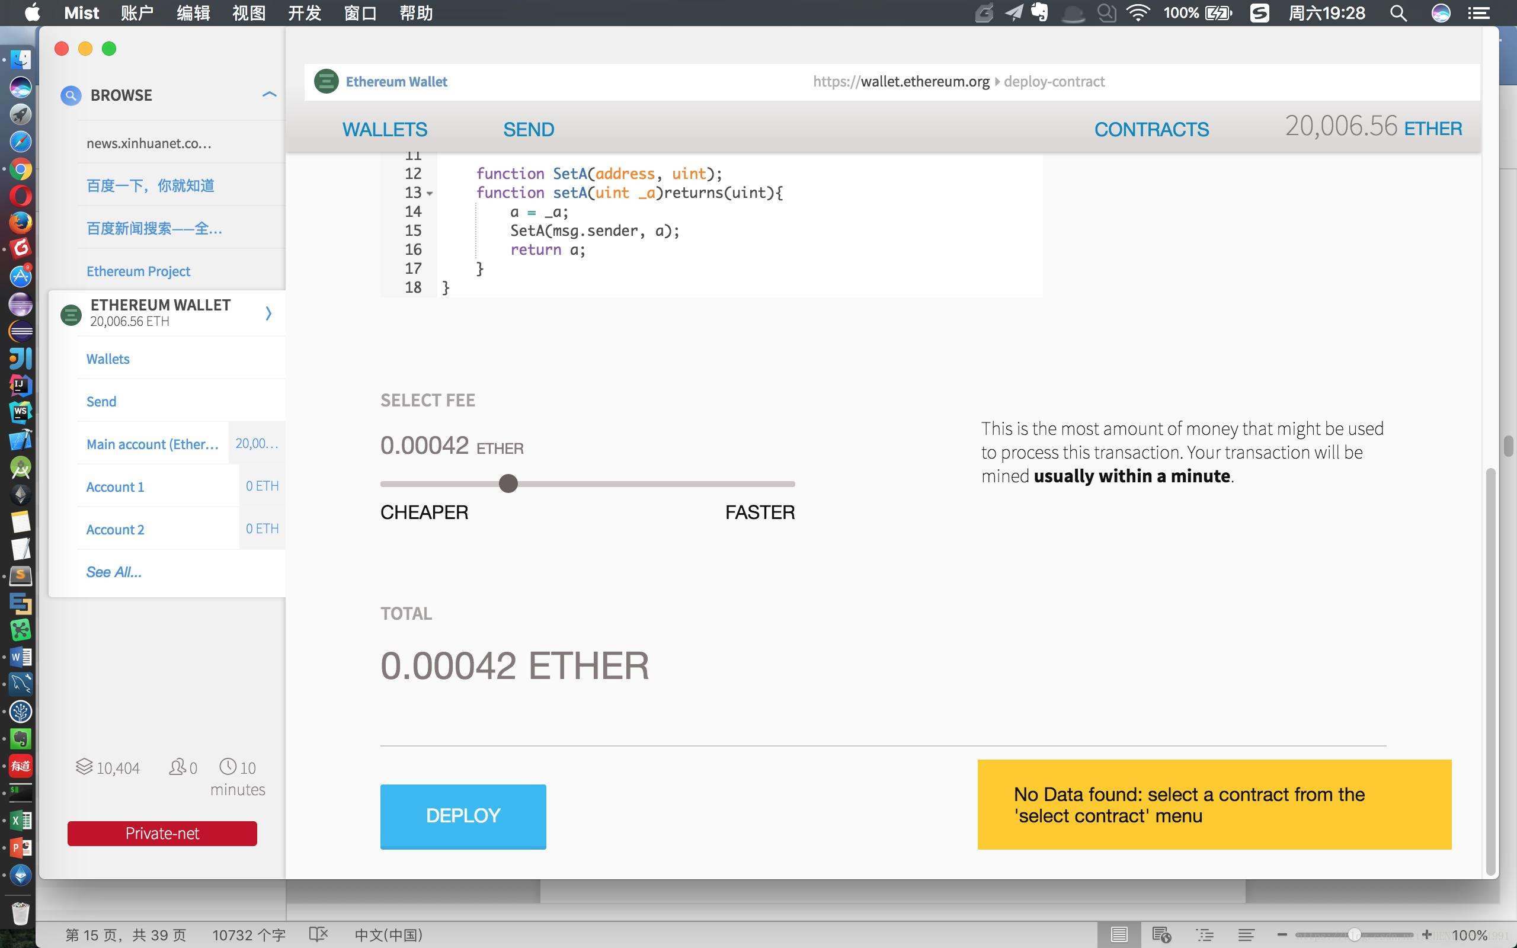
Task: Open Evernote elephant icon in dock
Action: click(x=21, y=739)
